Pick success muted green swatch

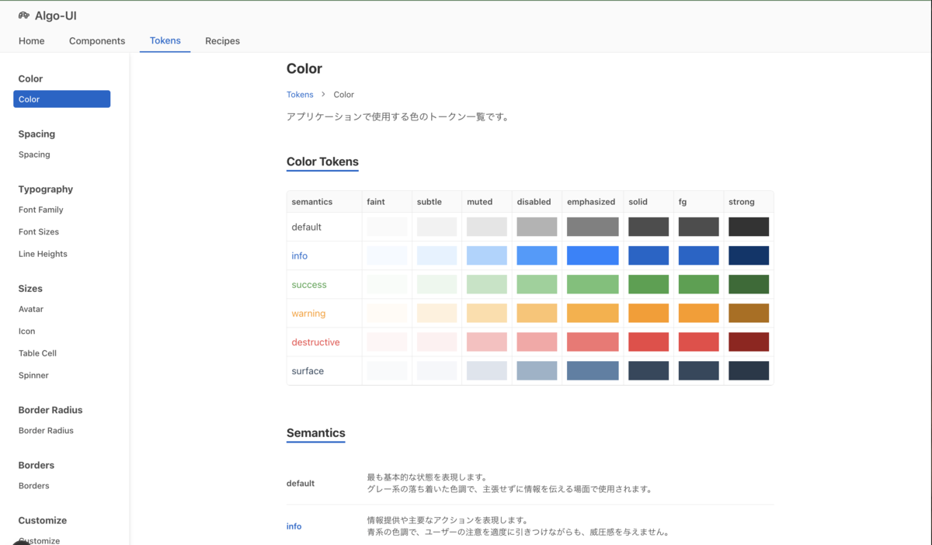[x=487, y=284]
